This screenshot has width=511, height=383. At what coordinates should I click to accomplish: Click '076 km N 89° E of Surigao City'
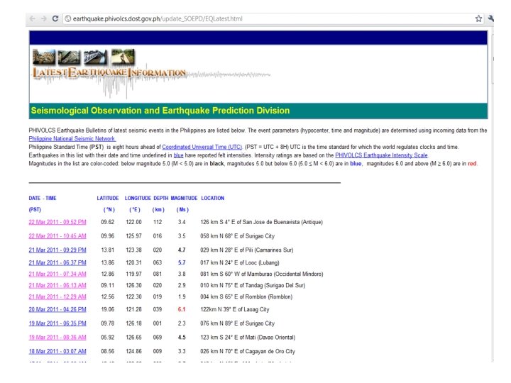tap(237, 323)
